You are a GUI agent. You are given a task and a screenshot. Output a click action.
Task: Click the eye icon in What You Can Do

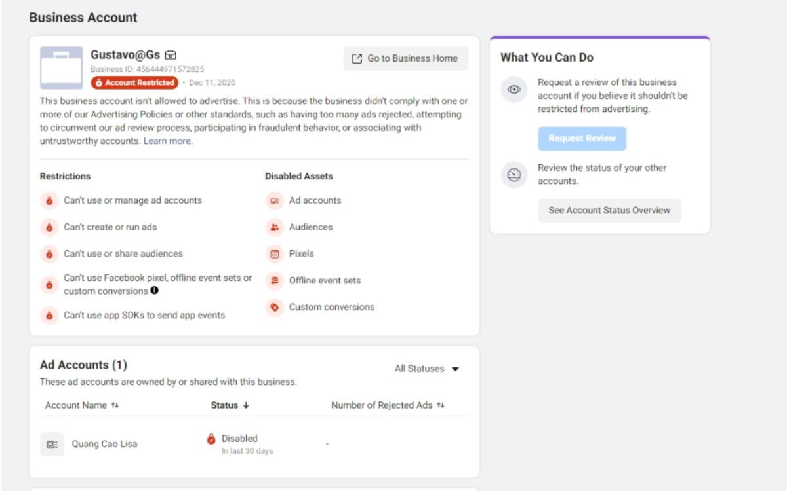514,90
